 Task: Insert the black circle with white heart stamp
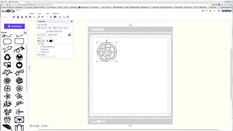coord(19,57)
